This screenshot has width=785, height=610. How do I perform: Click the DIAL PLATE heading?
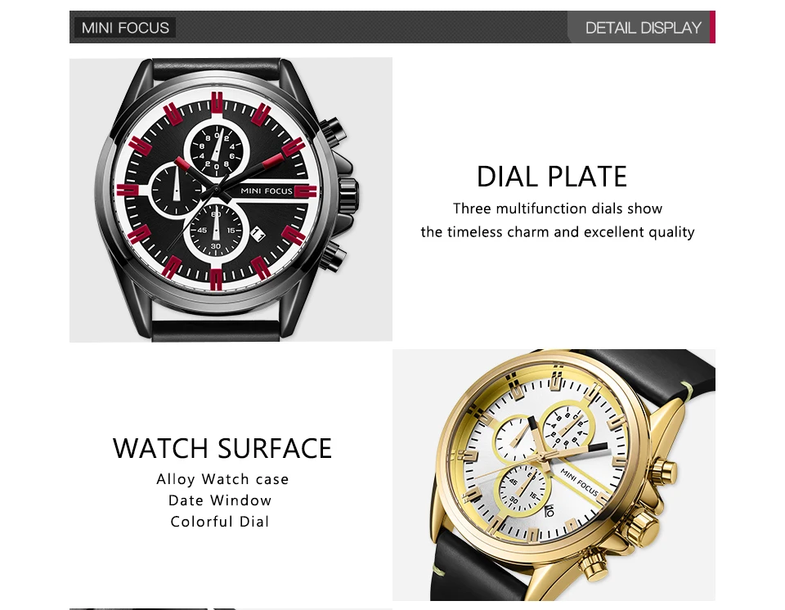552,177
